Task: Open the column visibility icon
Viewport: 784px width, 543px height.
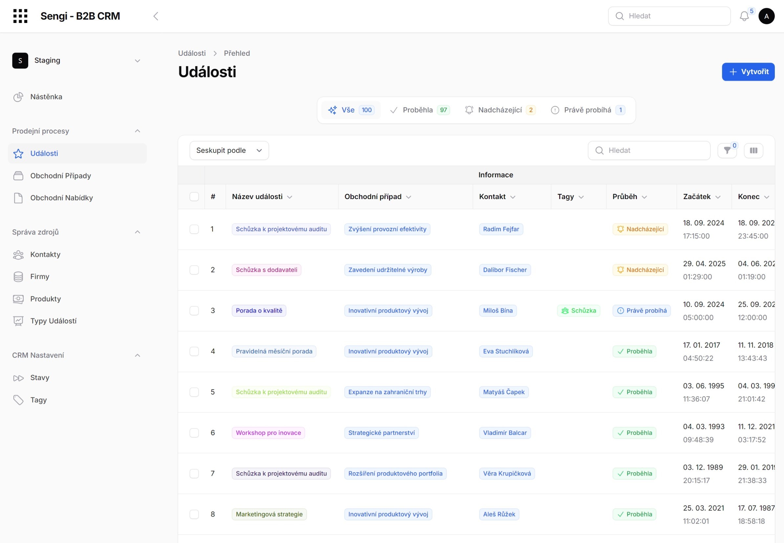Action: pos(753,151)
